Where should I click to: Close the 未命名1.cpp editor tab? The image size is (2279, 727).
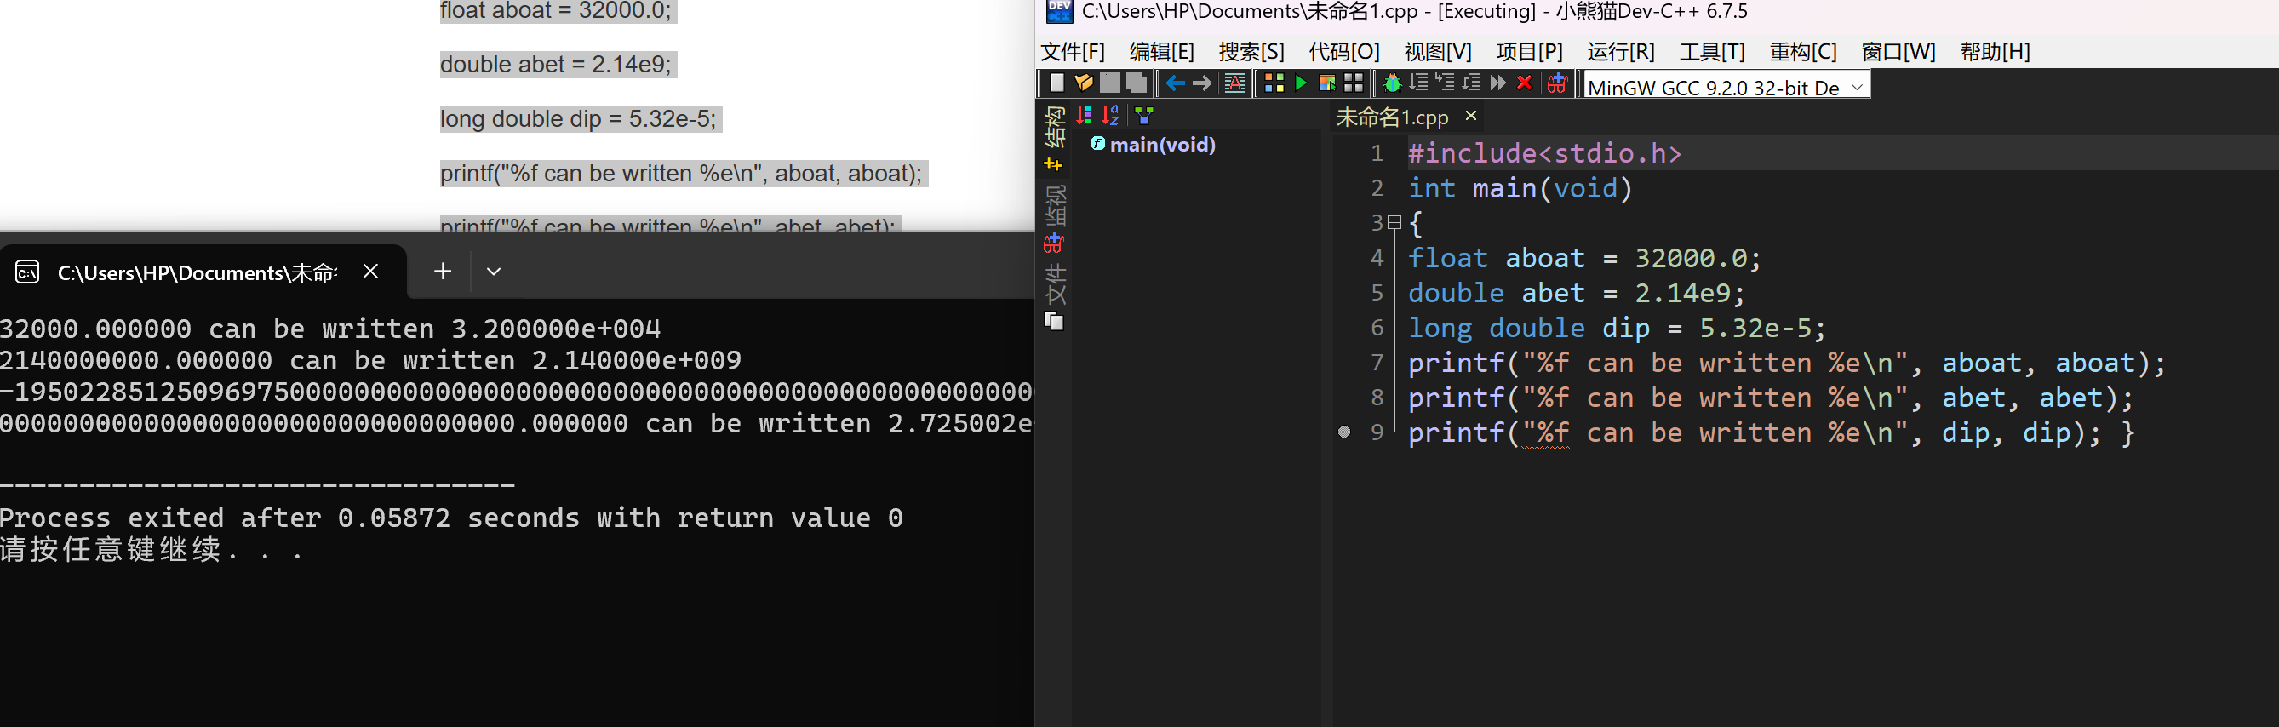click(1470, 116)
